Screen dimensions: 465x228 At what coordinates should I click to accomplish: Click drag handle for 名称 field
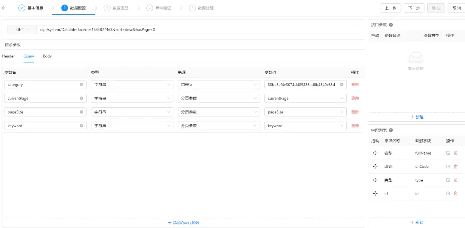coord(375,153)
